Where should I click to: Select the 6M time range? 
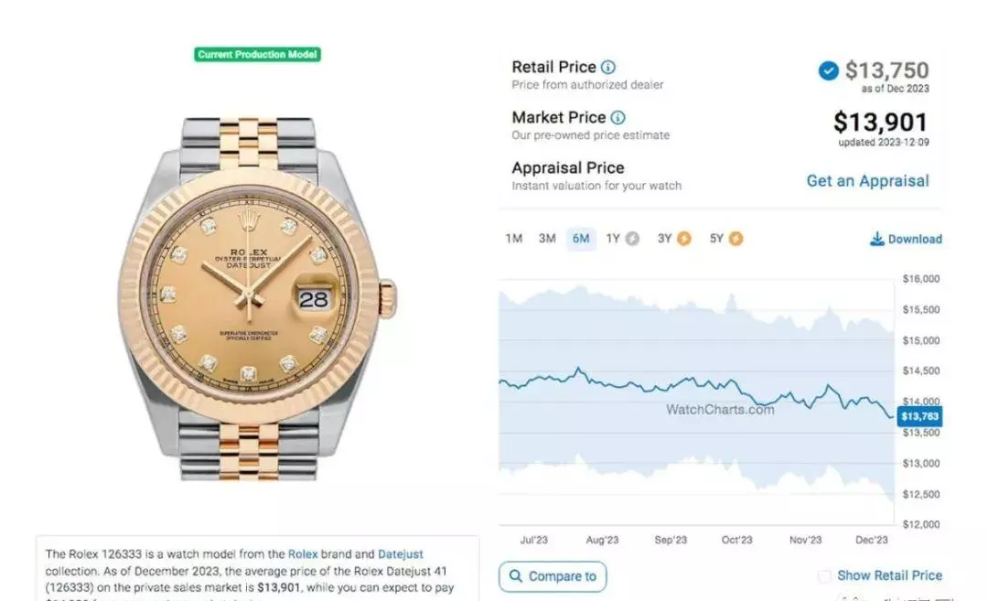581,239
